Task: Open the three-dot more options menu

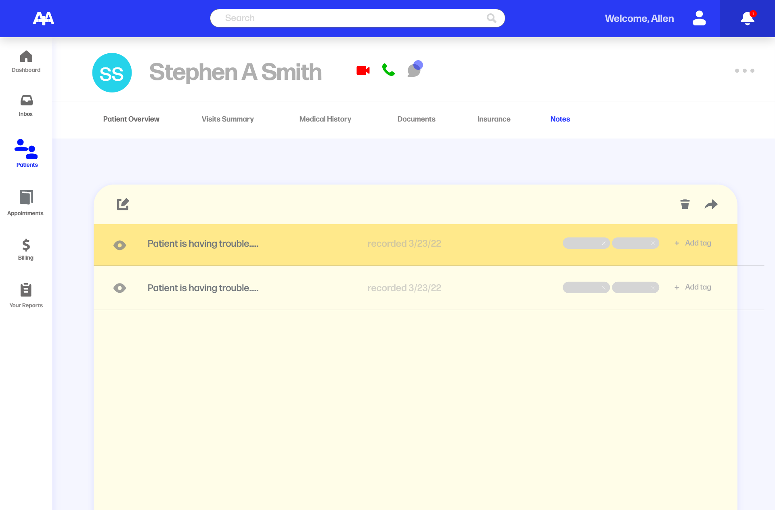Action: click(x=744, y=71)
